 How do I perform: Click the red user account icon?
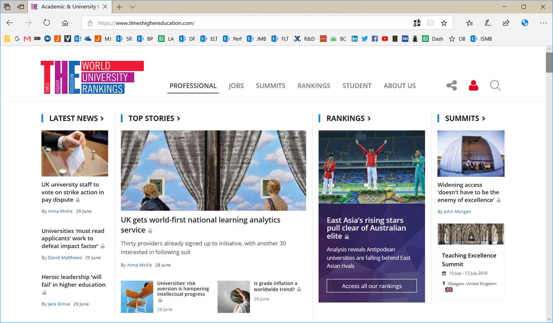tap(473, 86)
